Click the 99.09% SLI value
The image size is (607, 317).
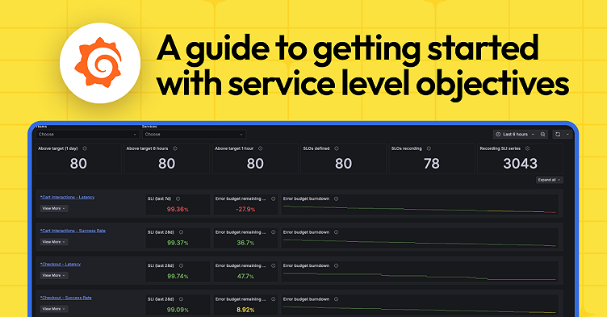pos(178,310)
